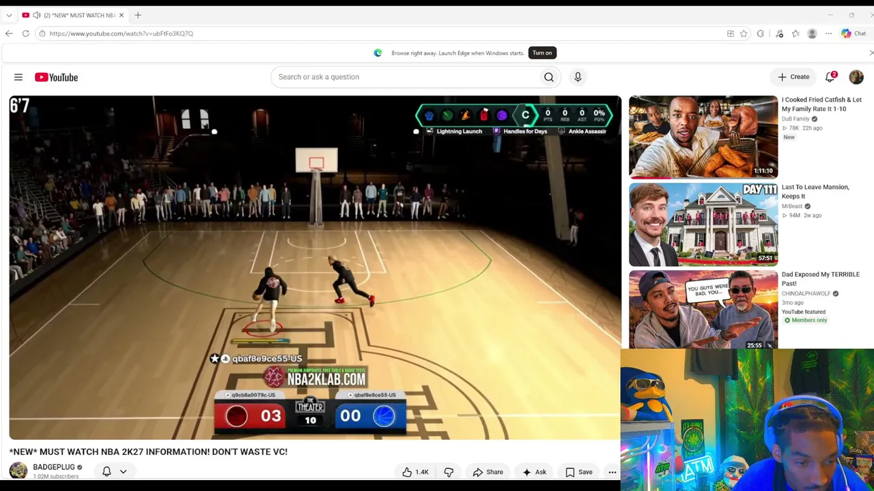This screenshot has height=491, width=874.
Task: Expand the notification preference chevron for BADGEPLUG
Action: coord(123,471)
